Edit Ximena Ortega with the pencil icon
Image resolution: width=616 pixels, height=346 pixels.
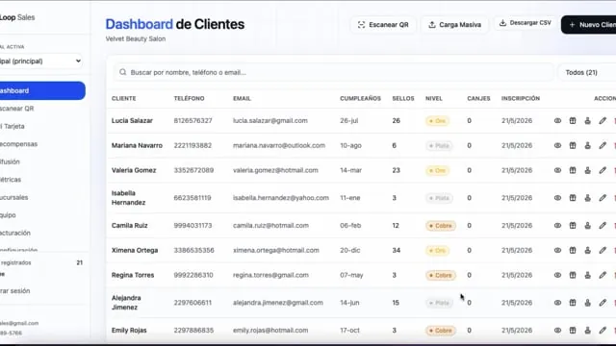coord(603,250)
